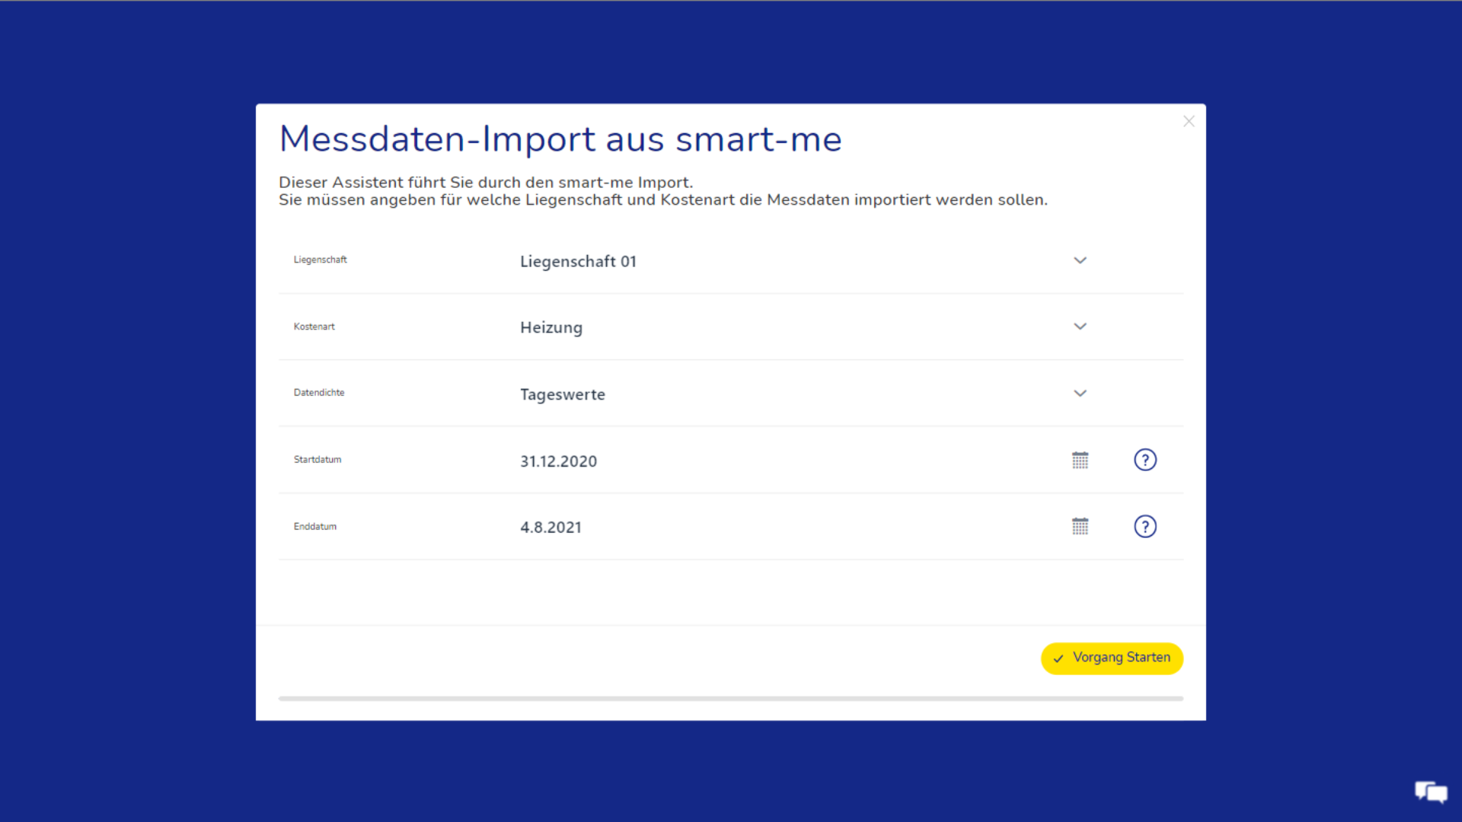This screenshot has width=1462, height=822.
Task: Click the Enddatum label
Action: 315,527
